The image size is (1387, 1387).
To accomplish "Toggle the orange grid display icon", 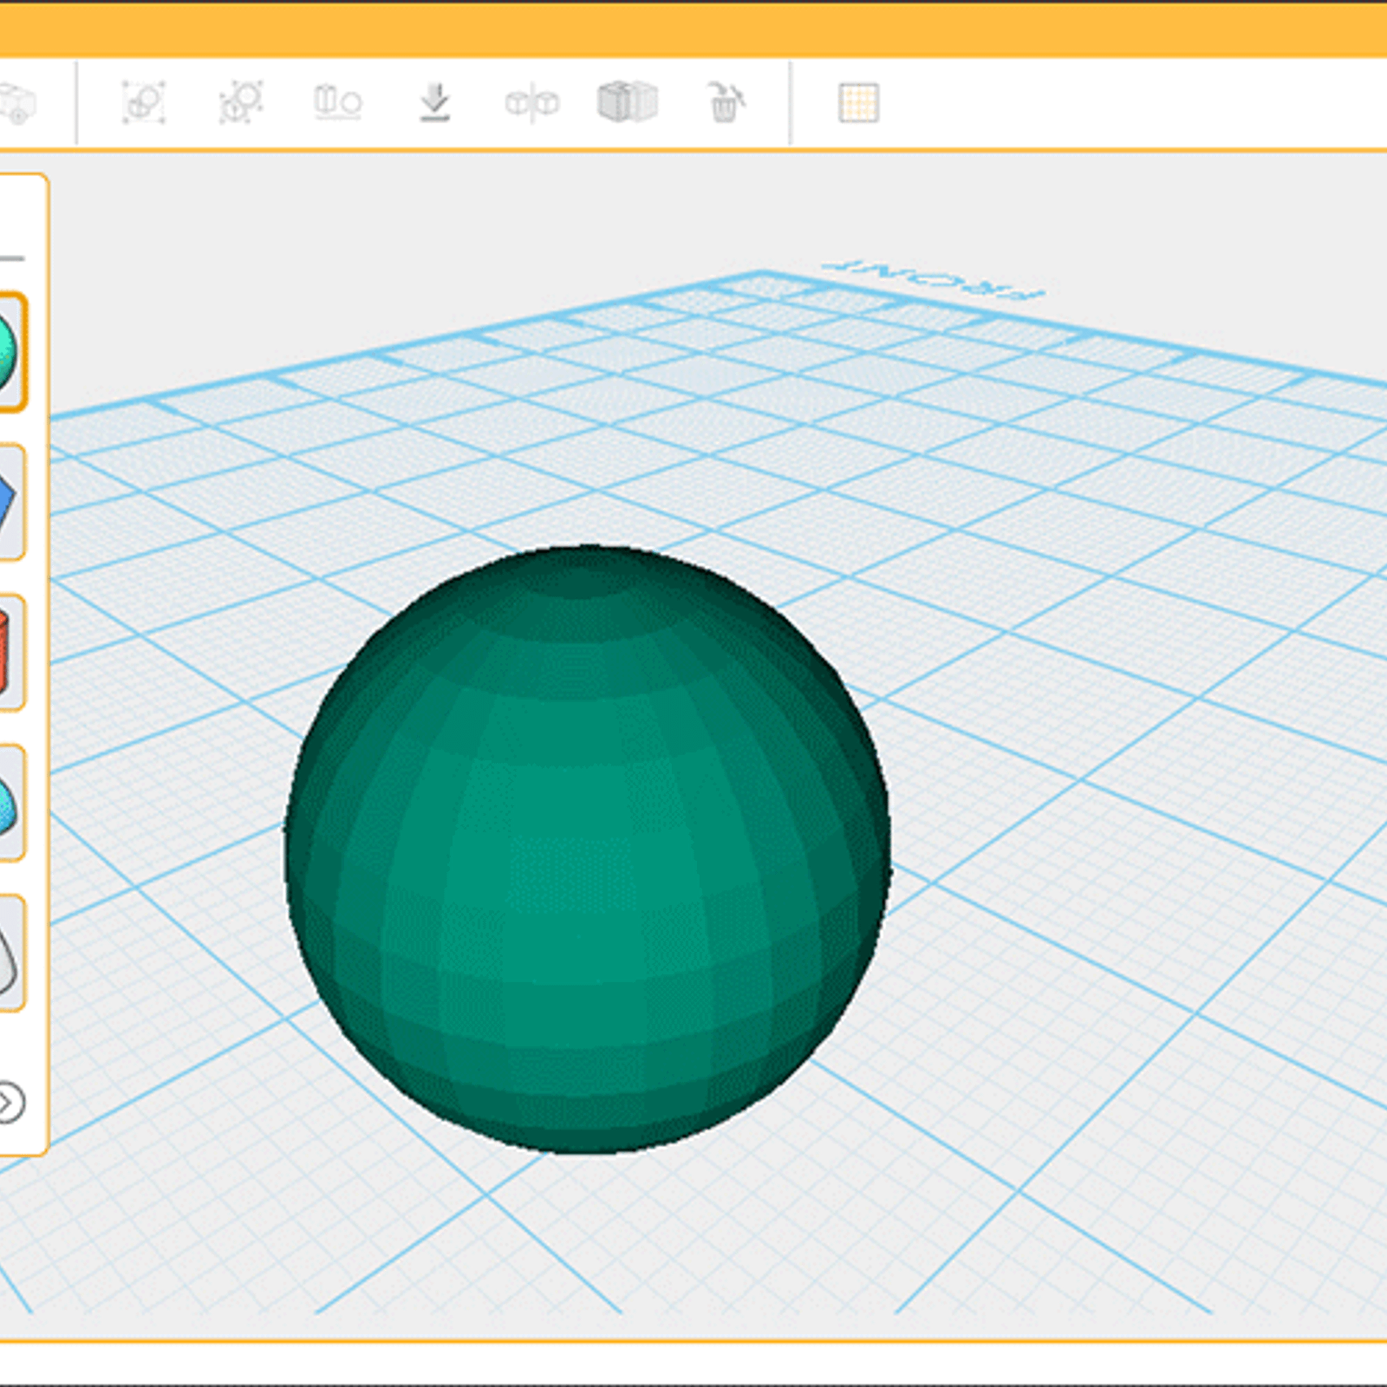I will 858,103.
